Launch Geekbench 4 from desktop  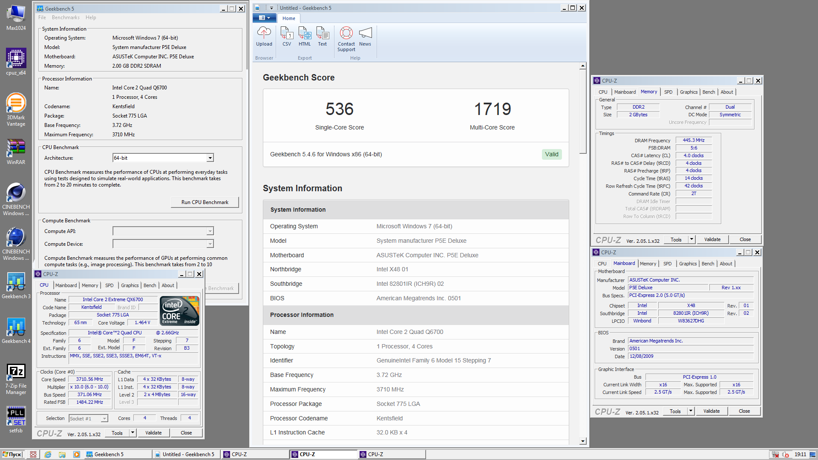pyautogui.click(x=16, y=331)
